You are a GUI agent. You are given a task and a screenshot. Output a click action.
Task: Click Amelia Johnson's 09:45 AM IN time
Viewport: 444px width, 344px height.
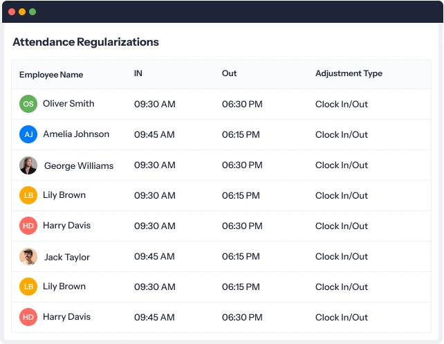154,134
